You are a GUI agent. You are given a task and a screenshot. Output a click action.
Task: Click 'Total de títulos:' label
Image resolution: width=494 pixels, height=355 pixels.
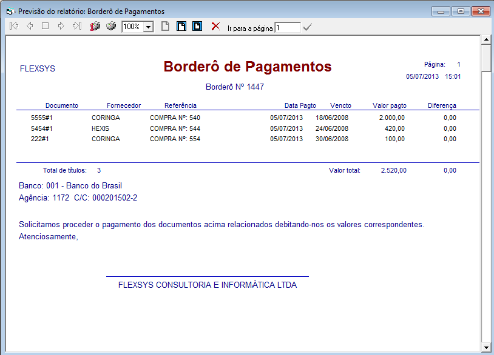click(x=65, y=170)
